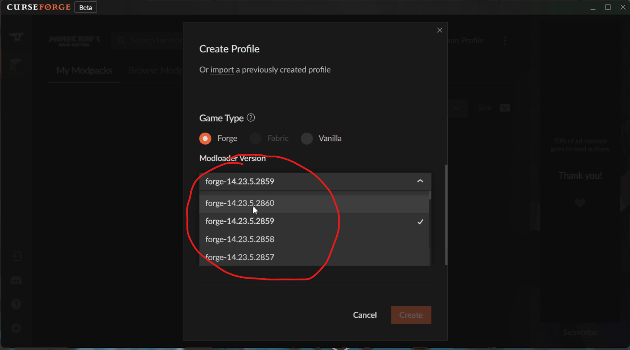Click the Minecraft Java Edition logo
630x350 pixels.
pos(75,40)
